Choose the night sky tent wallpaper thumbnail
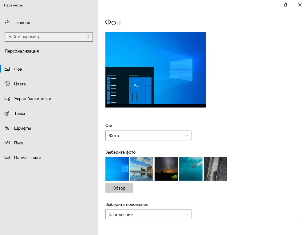This screenshot has width=307, height=235. point(166,169)
